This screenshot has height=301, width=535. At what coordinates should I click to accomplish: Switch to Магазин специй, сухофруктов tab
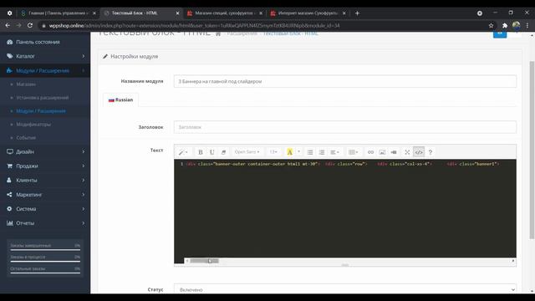tap(225, 13)
